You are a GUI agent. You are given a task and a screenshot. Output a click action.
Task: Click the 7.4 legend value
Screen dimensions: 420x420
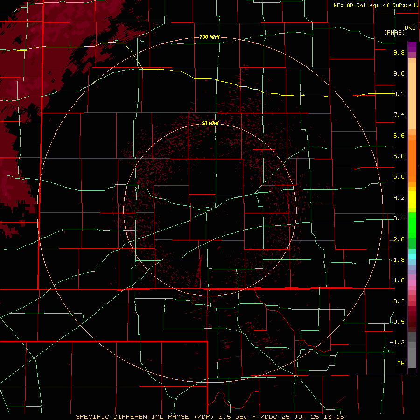(399, 115)
